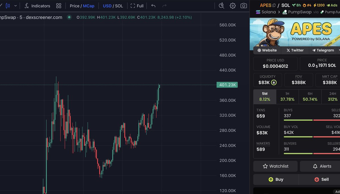The width and height of the screenshot is (340, 194).
Task: Click the redo arrow
Action: (x=164, y=6)
